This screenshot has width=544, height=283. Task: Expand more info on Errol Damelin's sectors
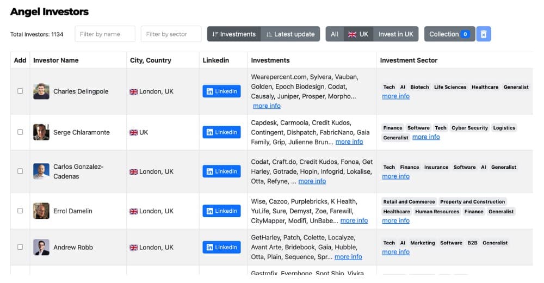tap(395, 220)
